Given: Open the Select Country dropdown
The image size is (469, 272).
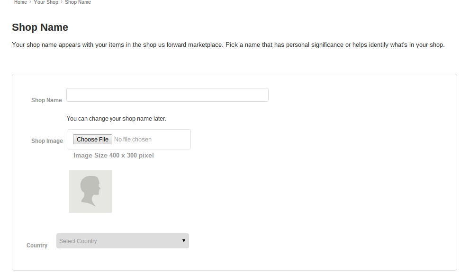Looking at the screenshot, I should tap(122, 241).
